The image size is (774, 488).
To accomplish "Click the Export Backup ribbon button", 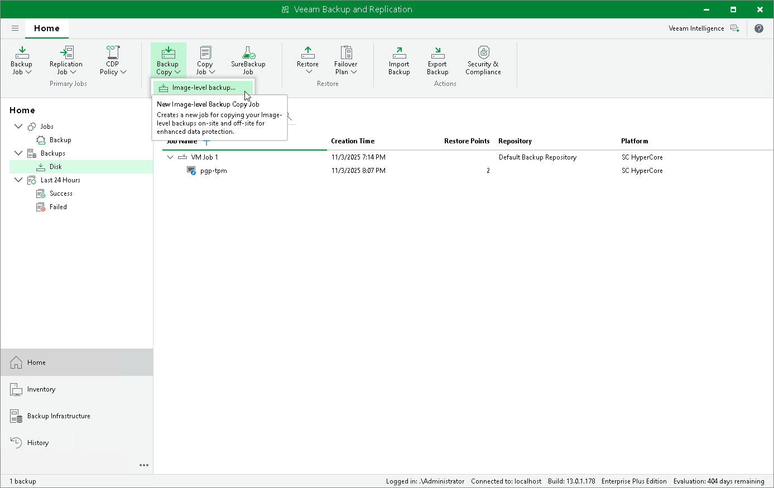I will click(438, 60).
